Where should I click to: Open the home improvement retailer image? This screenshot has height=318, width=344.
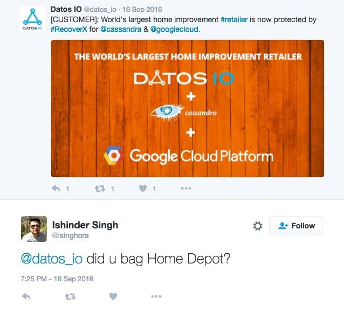(x=187, y=108)
